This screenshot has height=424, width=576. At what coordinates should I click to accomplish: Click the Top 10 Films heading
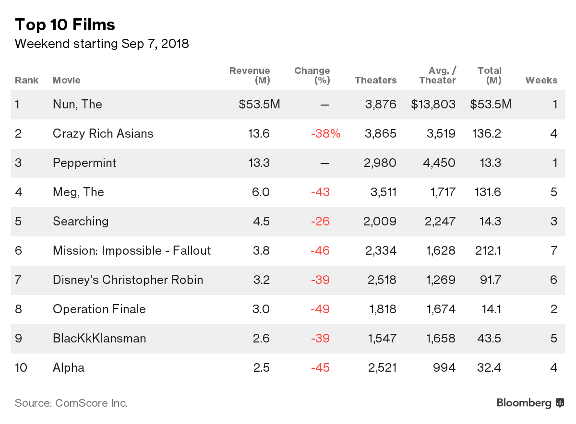point(65,24)
